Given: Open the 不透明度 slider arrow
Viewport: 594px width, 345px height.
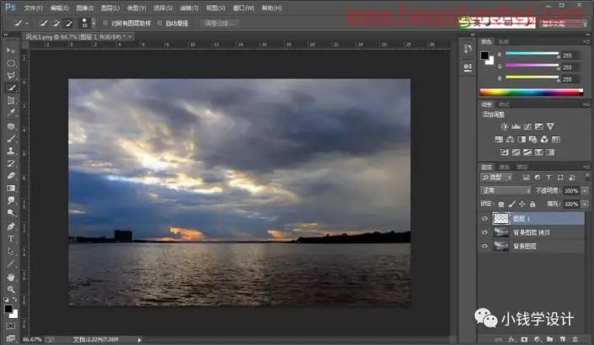Looking at the screenshot, I should (x=585, y=191).
